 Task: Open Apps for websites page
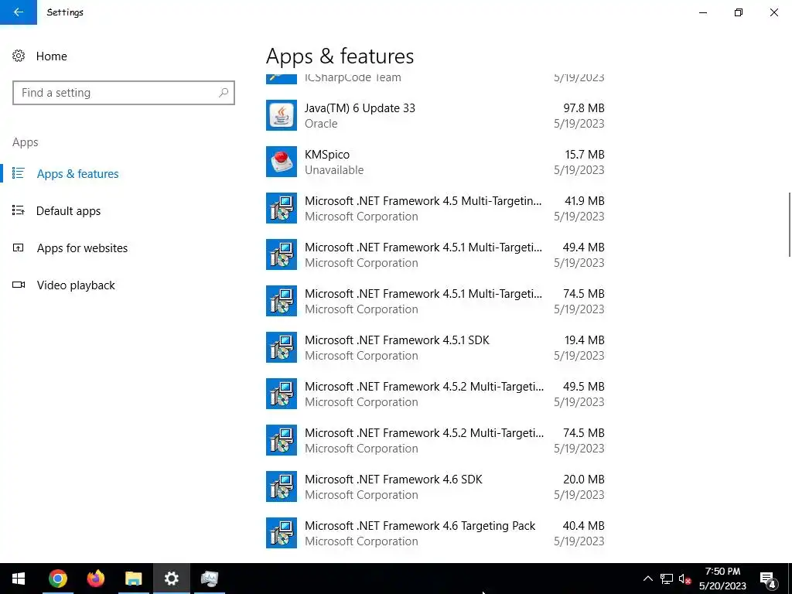point(82,248)
